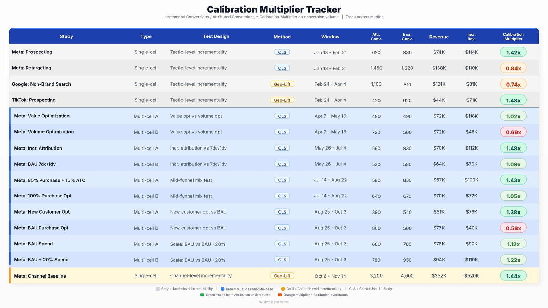This screenshot has width=548, height=308.
Task: Click Channel-level incrementality test design cell
Action: pyautogui.click(x=201, y=276)
